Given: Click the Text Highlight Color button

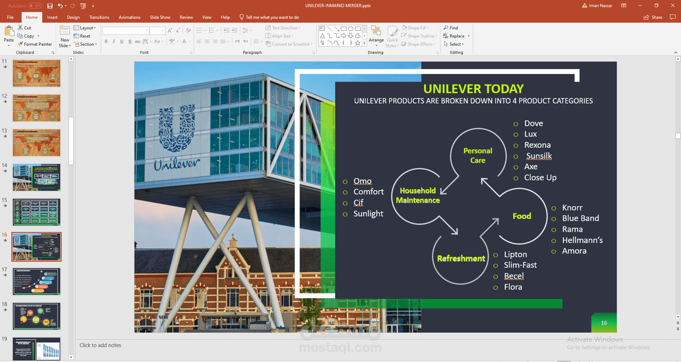Looking at the screenshot, I should (x=172, y=41).
